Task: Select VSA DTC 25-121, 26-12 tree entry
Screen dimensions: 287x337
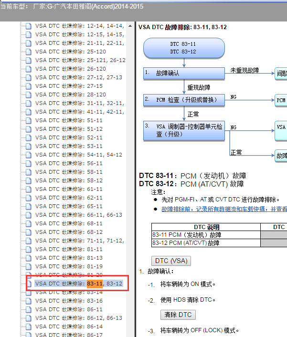Action: pyautogui.click(x=80, y=60)
